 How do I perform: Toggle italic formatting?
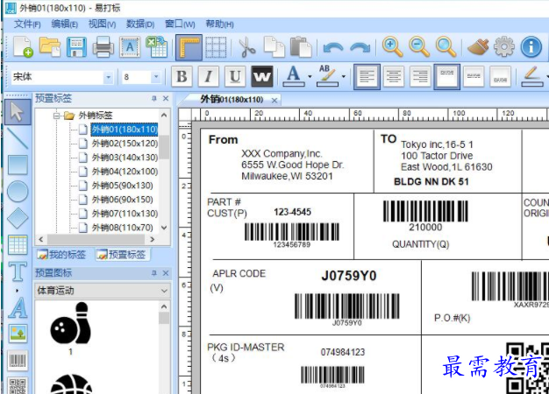click(209, 76)
